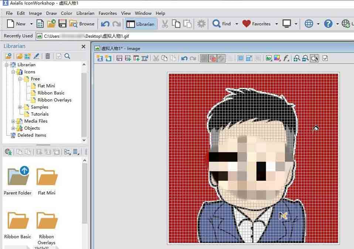Click the color adjust gradient icon
Screen dimensions: 354x249
point(277,58)
